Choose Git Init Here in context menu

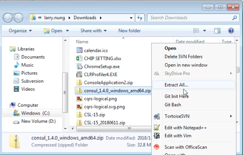point(194,96)
